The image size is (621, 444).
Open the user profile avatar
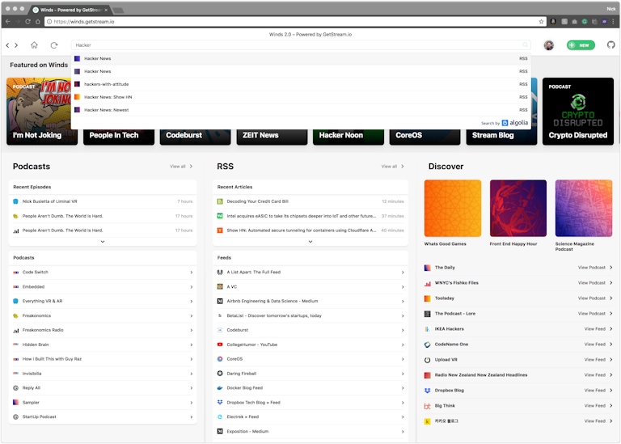[548, 45]
